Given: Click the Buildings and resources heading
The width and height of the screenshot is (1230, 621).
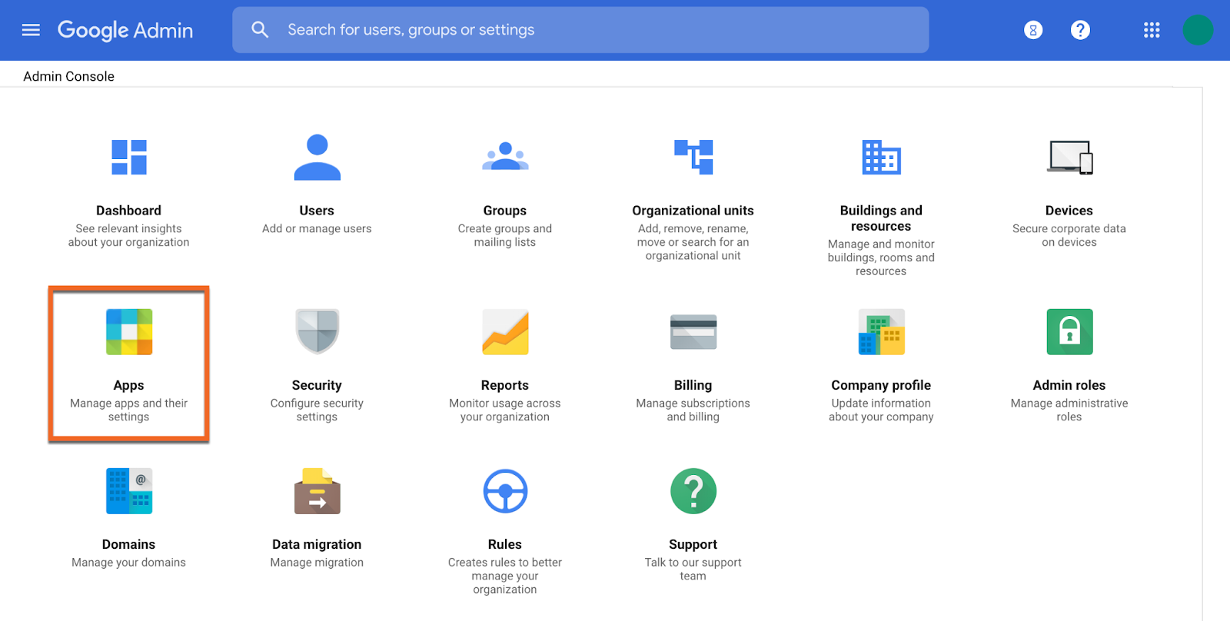Looking at the screenshot, I should click(x=881, y=218).
